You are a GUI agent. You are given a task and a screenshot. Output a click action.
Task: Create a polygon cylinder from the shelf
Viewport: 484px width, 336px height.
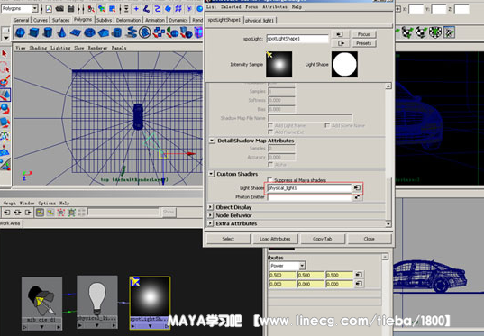point(48,32)
